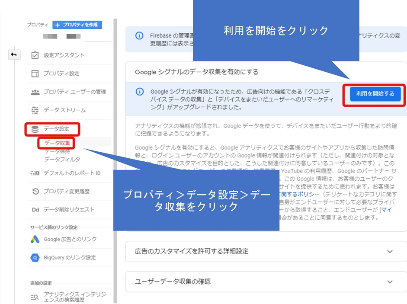Click the アナリティクス インテリジェンス search icon
Image resolution: width=407 pixels, height=304 pixels.
click(35, 297)
